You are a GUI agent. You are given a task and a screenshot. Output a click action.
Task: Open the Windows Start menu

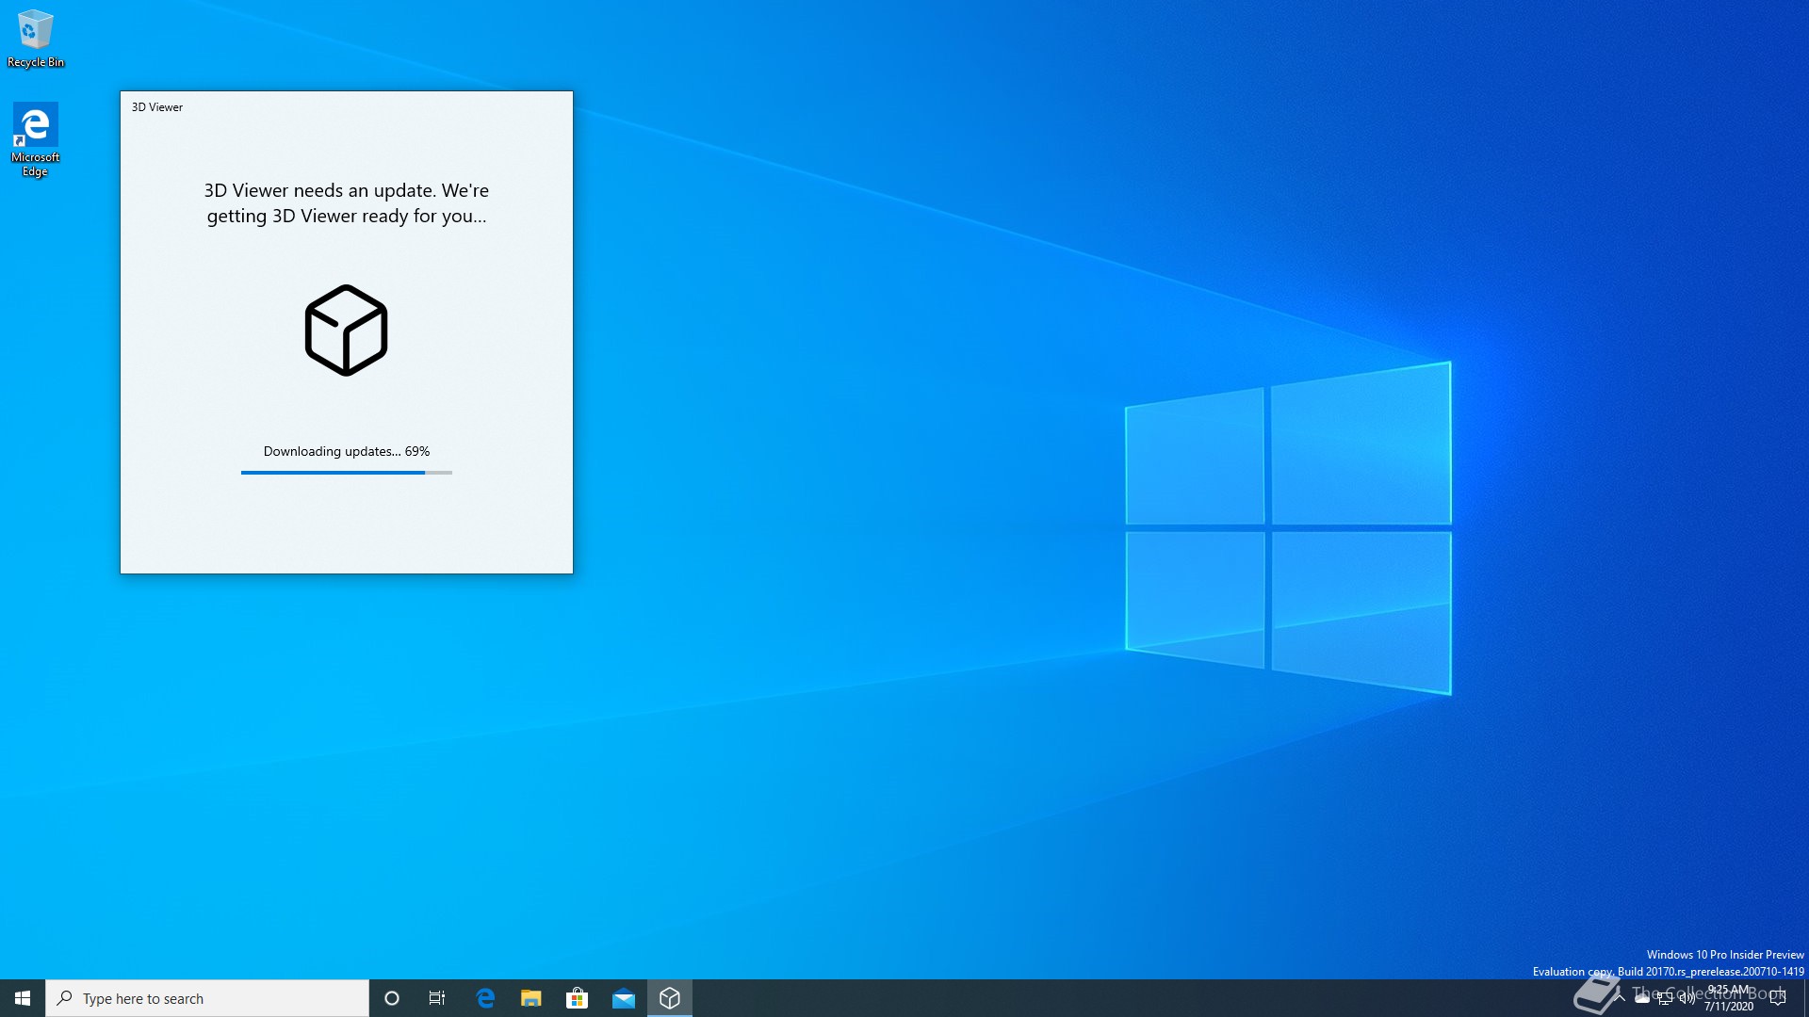(23, 998)
